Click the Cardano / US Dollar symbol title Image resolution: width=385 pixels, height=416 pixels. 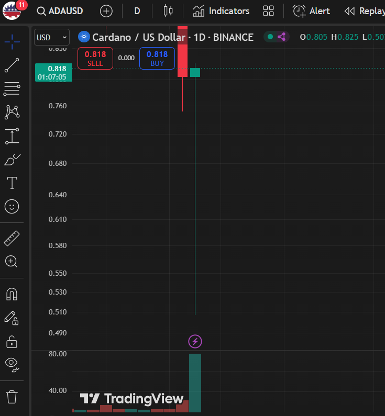[x=139, y=37]
